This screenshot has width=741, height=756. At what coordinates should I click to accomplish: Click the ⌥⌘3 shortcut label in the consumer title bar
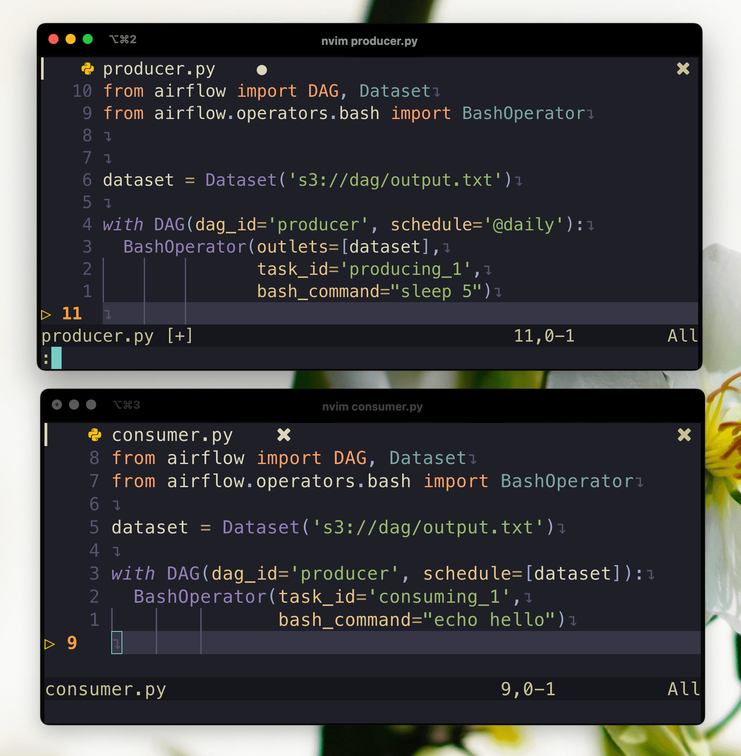click(x=126, y=405)
